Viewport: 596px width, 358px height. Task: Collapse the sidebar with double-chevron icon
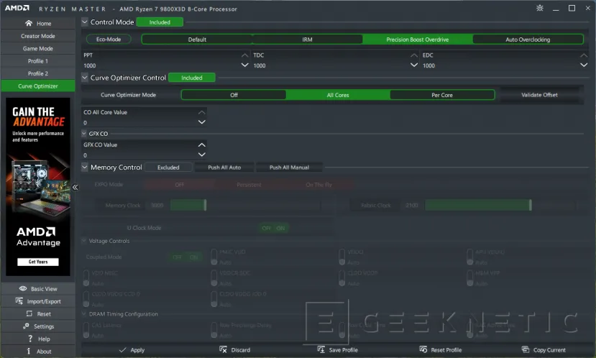(75, 187)
